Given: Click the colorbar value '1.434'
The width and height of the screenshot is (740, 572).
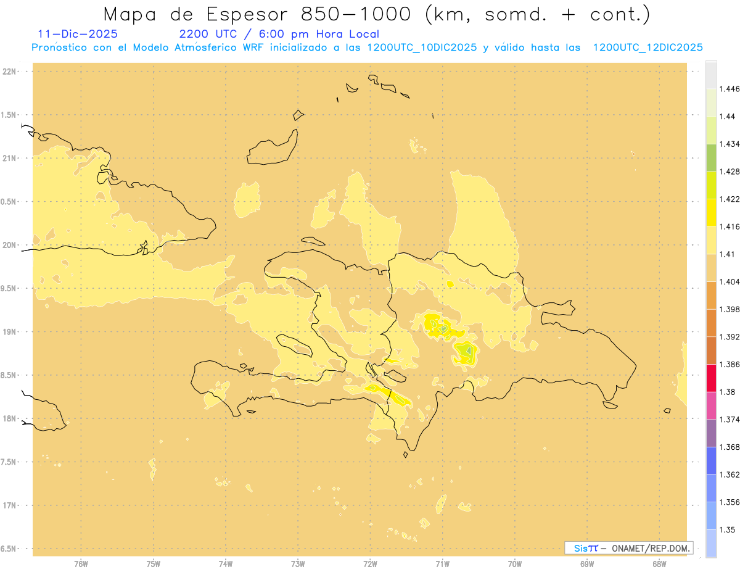Looking at the screenshot, I should [729, 144].
